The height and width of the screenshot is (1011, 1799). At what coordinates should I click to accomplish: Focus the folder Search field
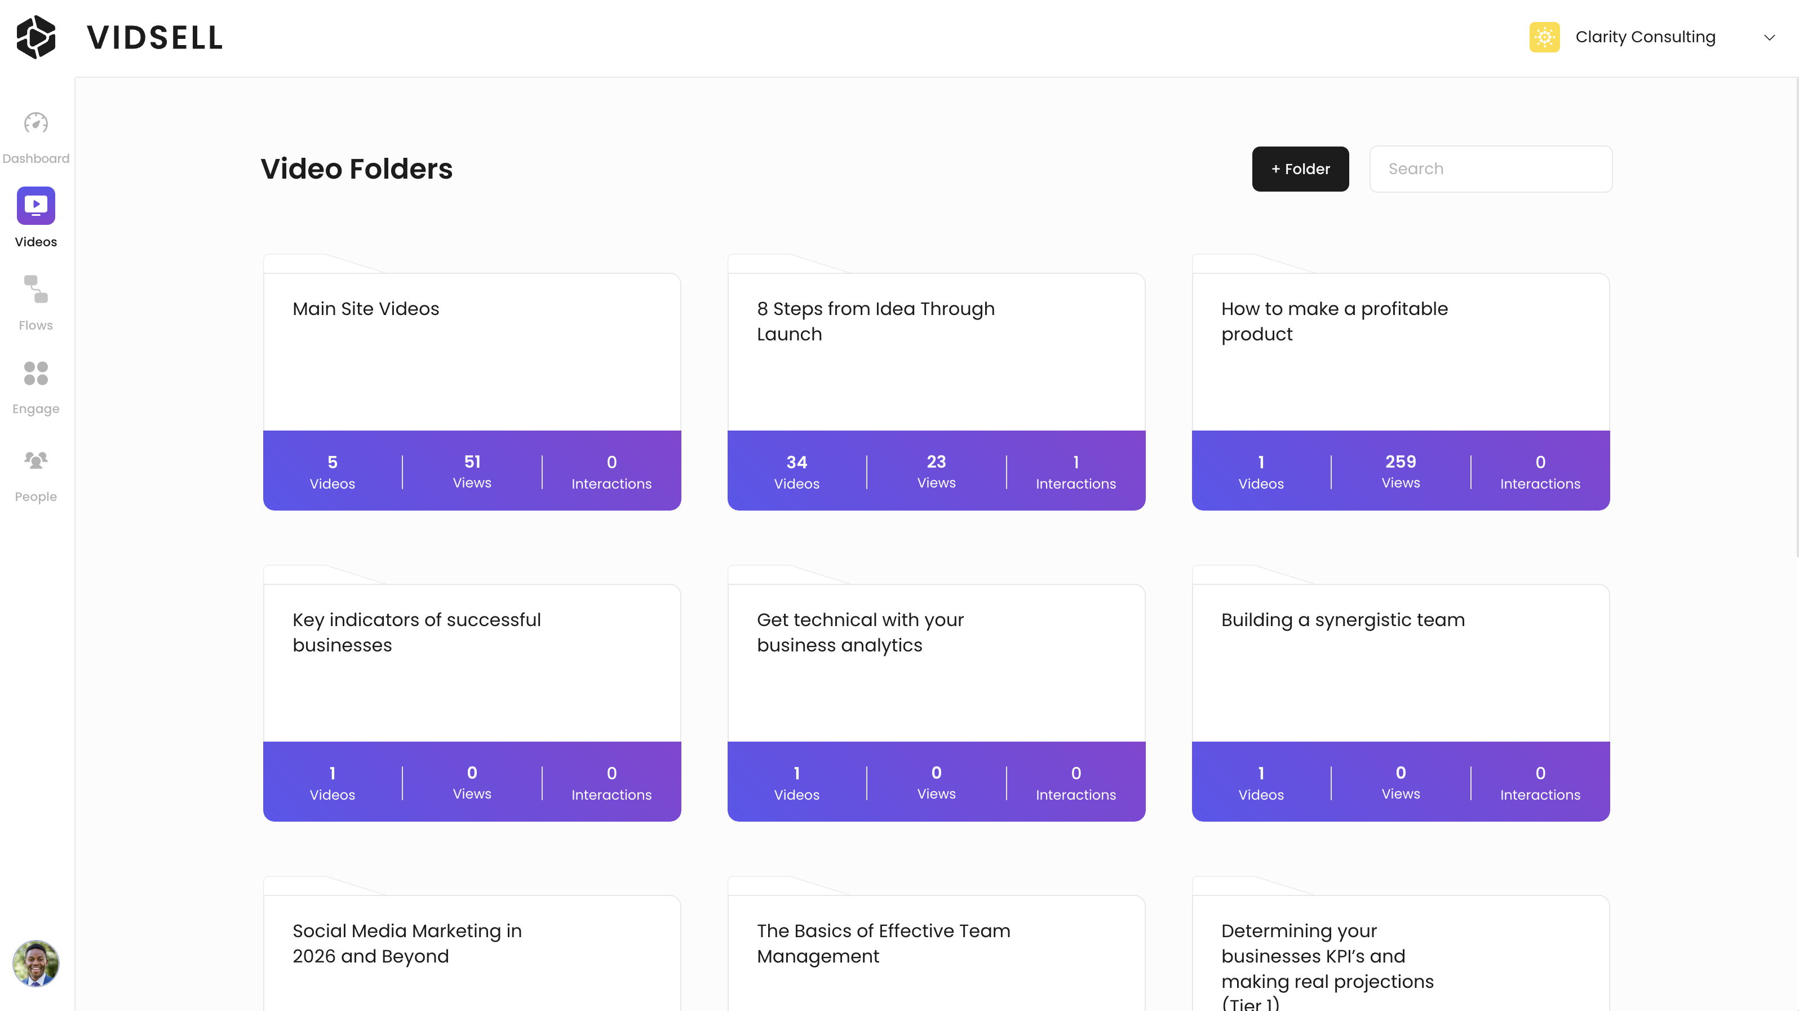point(1490,169)
